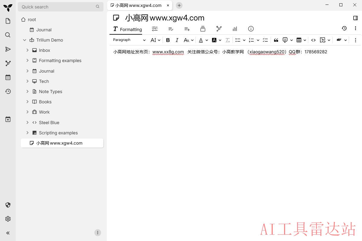This screenshot has height=241, width=362.
Task: Toggle inline code formatting
Action: [313, 40]
